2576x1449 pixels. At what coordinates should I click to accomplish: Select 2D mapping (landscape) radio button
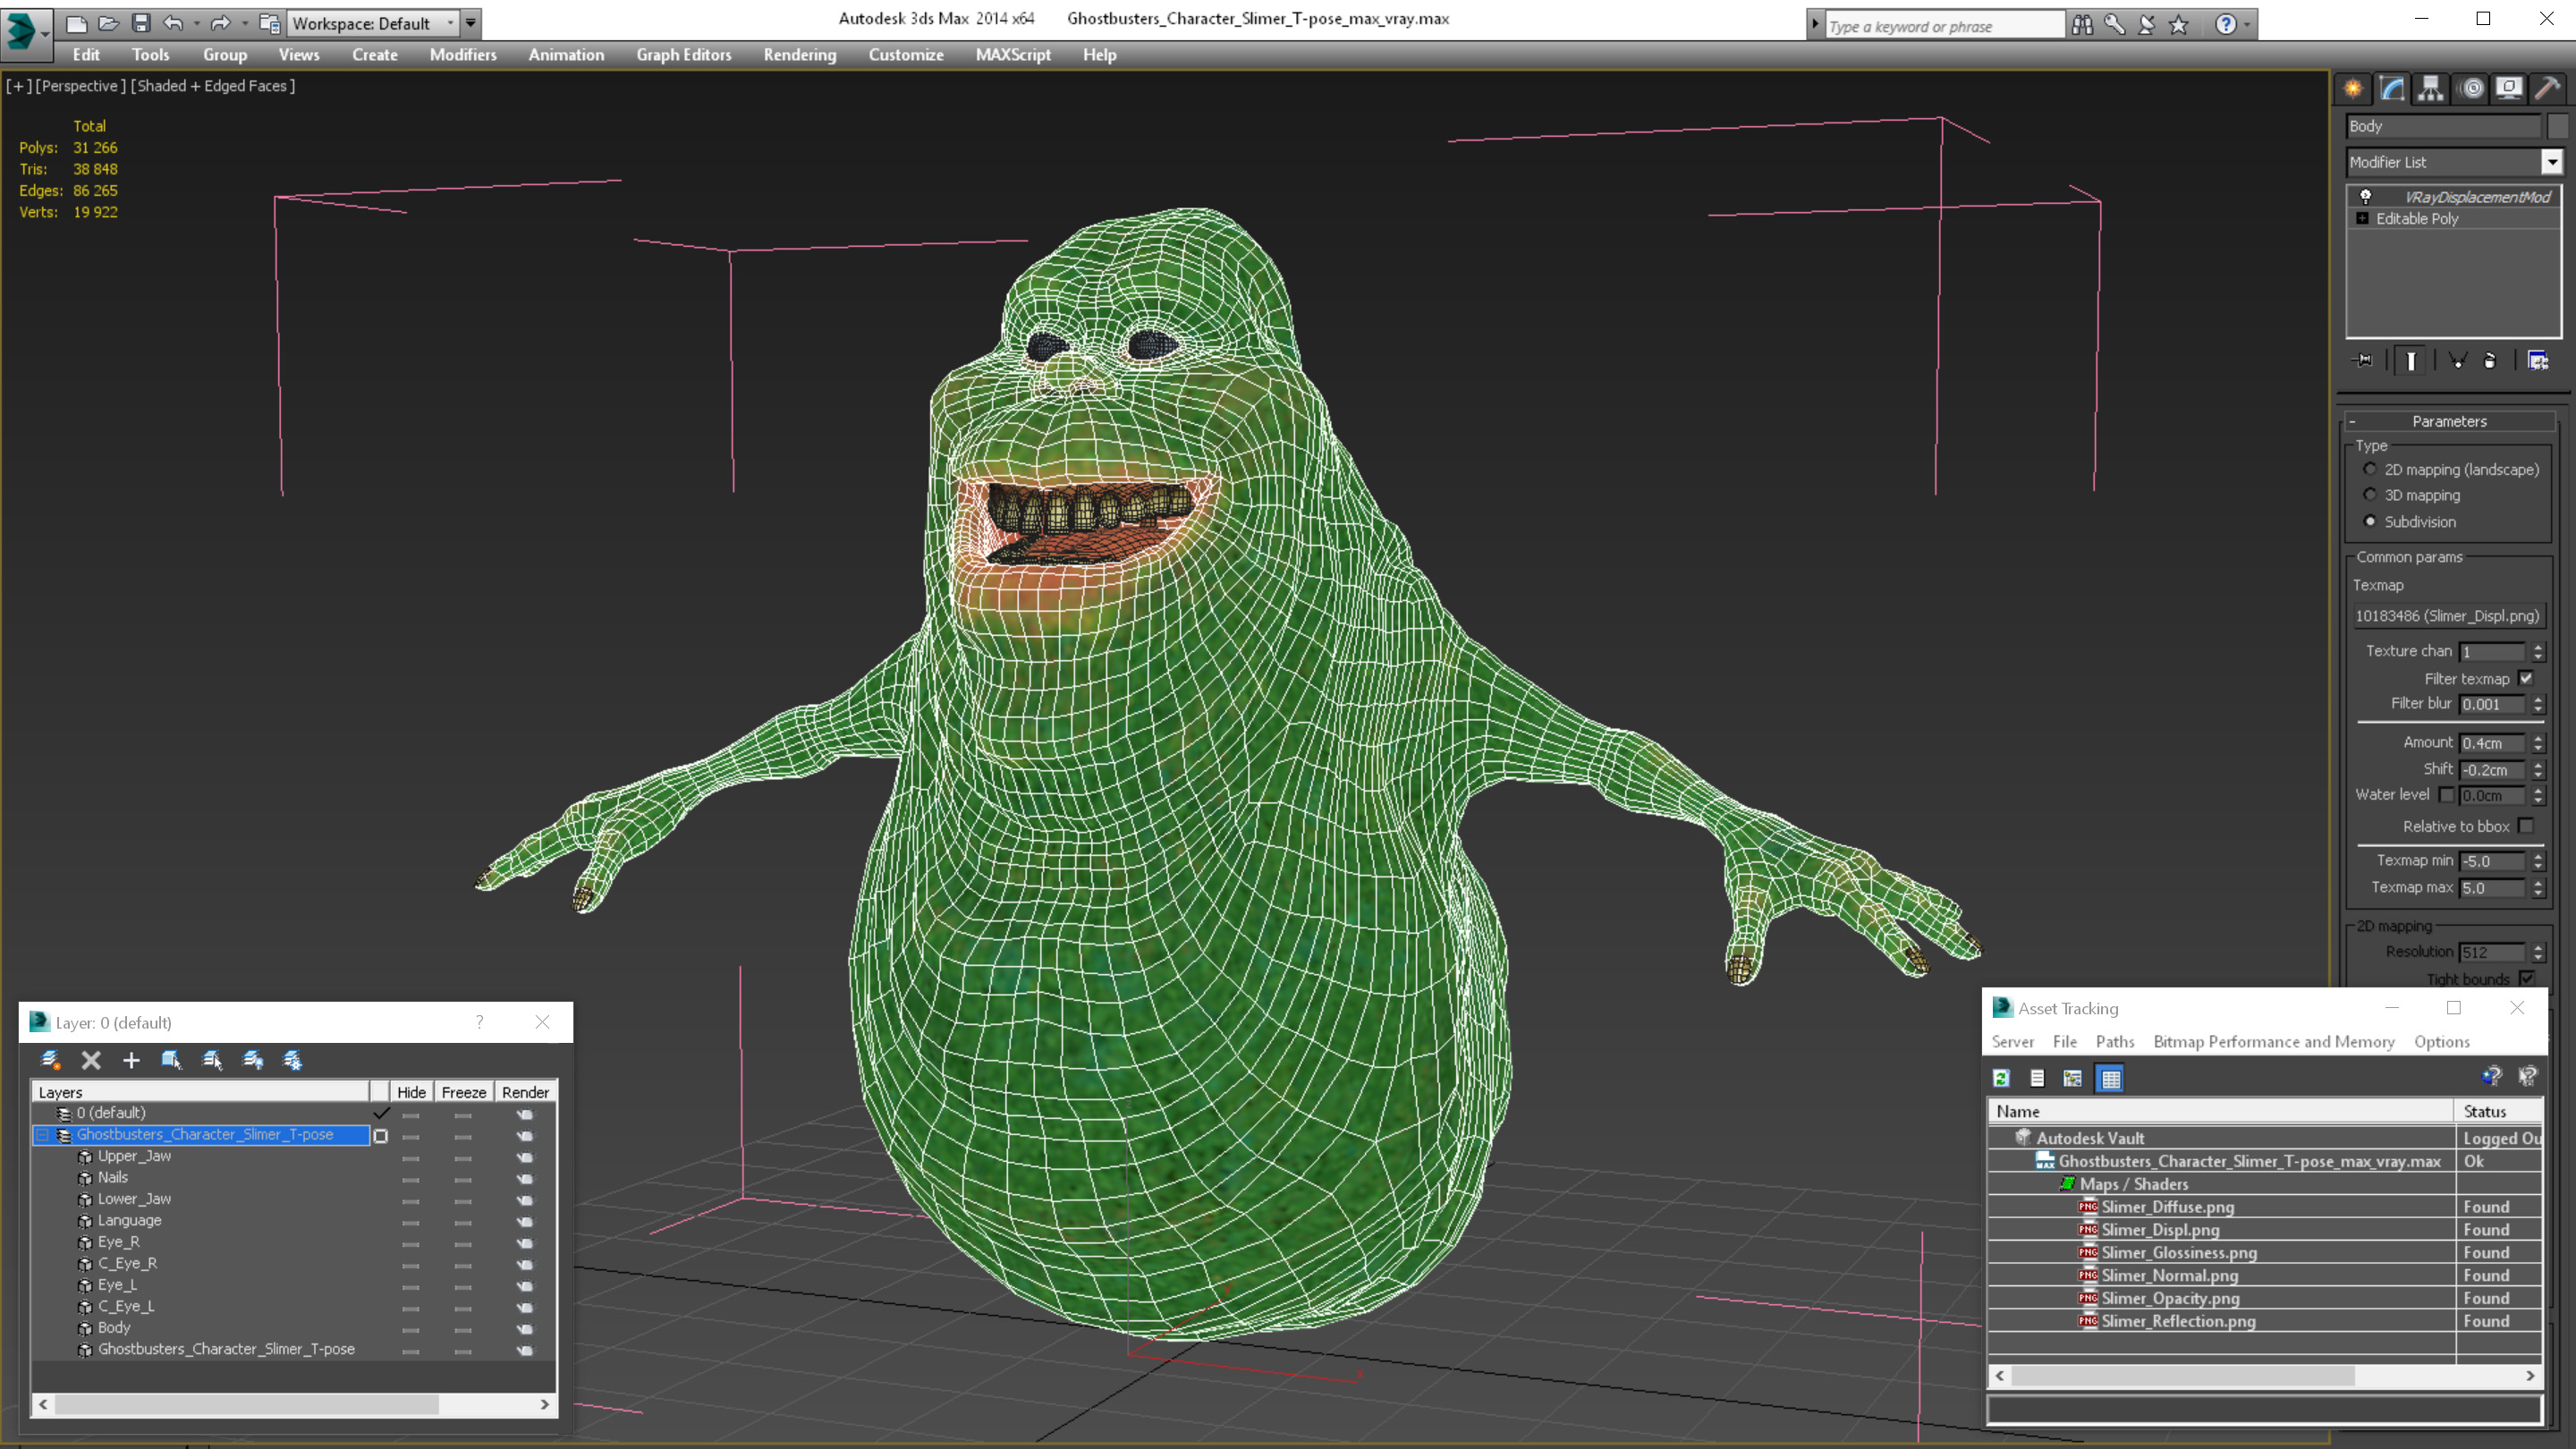pos(2369,469)
